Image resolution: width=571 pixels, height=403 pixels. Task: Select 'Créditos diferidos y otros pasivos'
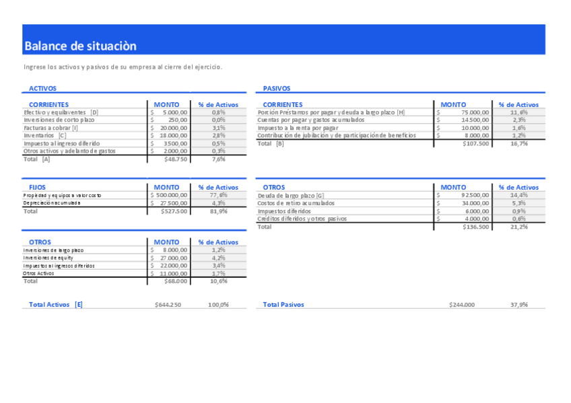302,219
